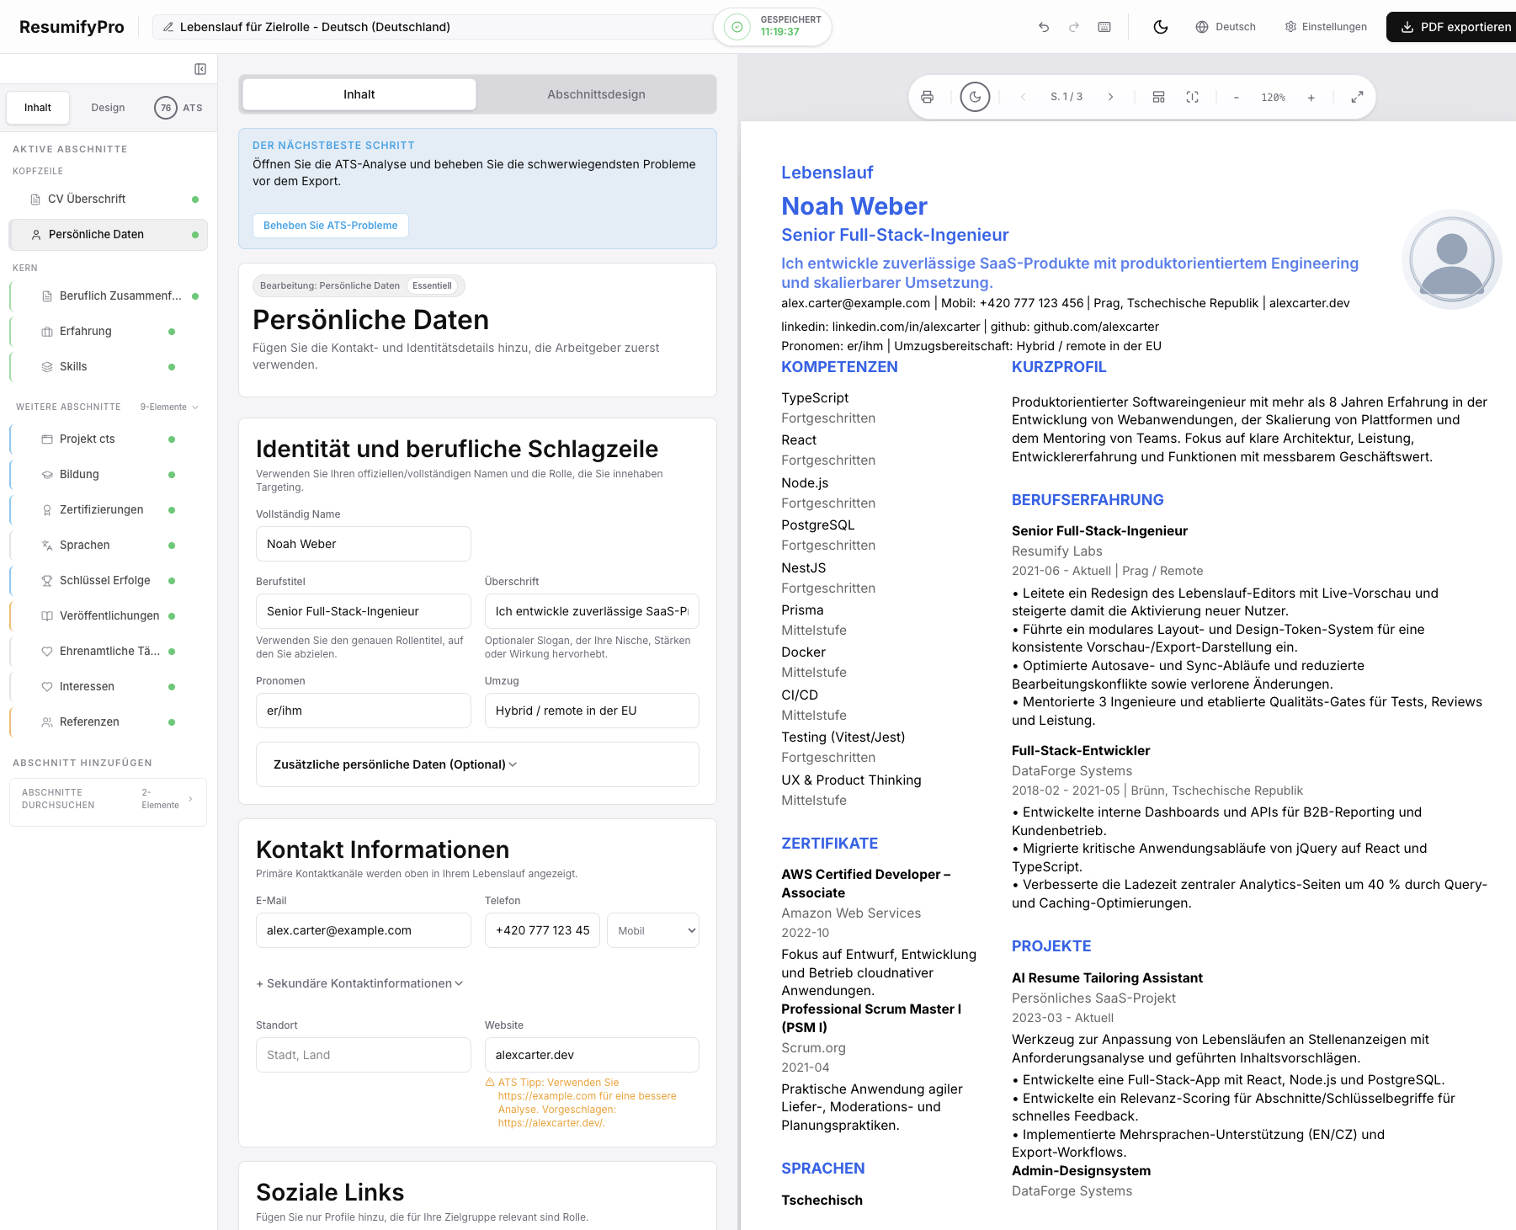Toggle dark mode with moon icon
1516x1230 pixels.
click(1160, 27)
